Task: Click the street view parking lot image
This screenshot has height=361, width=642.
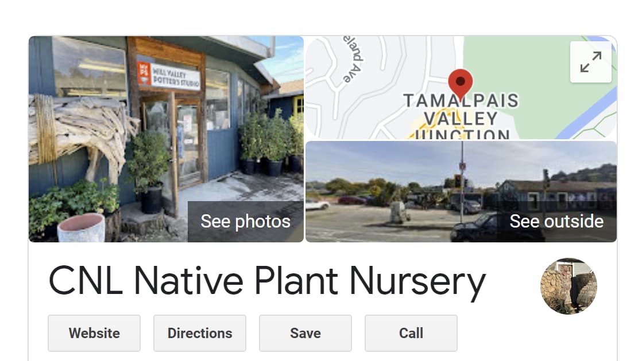Action: click(x=461, y=191)
